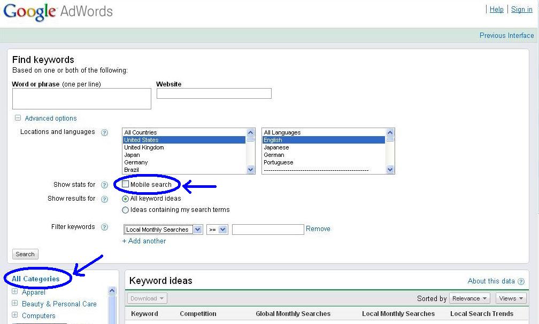This screenshot has height=324, width=539.
Task: Open the Download dropdown button
Action: pyautogui.click(x=148, y=298)
